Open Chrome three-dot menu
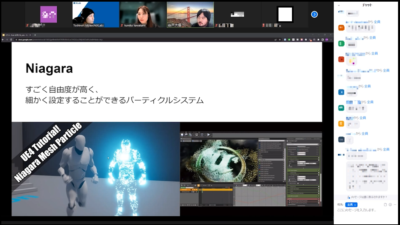 click(x=331, y=40)
